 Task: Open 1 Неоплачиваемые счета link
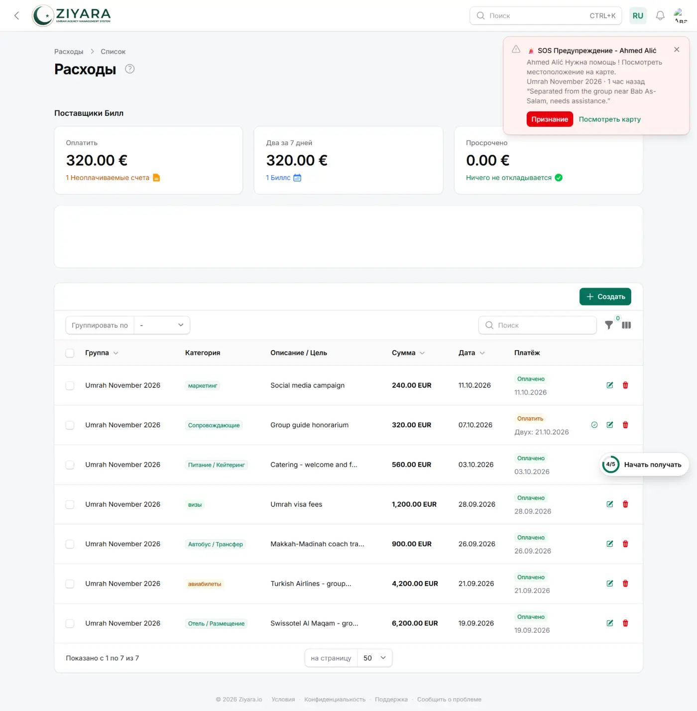(113, 178)
